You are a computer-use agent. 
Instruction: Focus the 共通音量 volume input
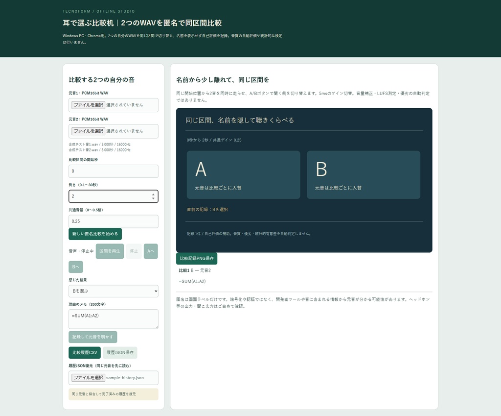pos(114,221)
